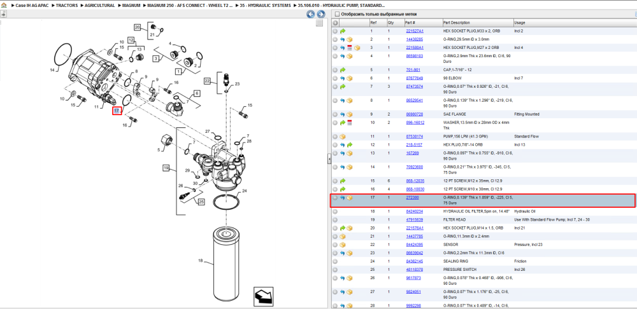Click blue arrow icon in Ref 4 row
637x309 pixels.
coord(343,56)
